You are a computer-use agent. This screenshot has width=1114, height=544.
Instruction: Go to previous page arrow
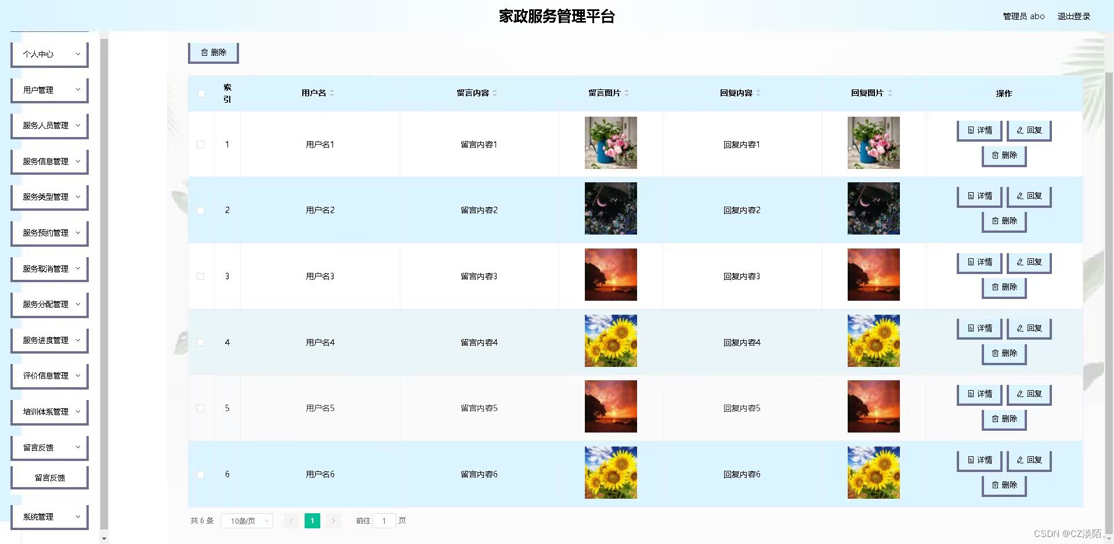(291, 521)
